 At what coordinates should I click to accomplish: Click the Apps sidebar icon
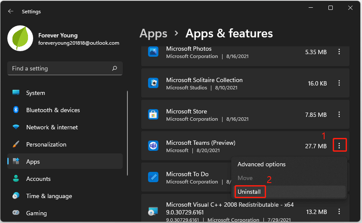coord(16,161)
